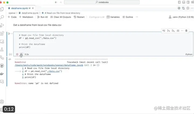Click traceback line number 5 link

(23, 77)
